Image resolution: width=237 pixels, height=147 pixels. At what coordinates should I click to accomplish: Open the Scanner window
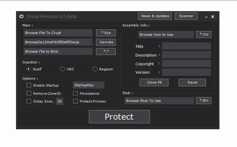click(186, 16)
